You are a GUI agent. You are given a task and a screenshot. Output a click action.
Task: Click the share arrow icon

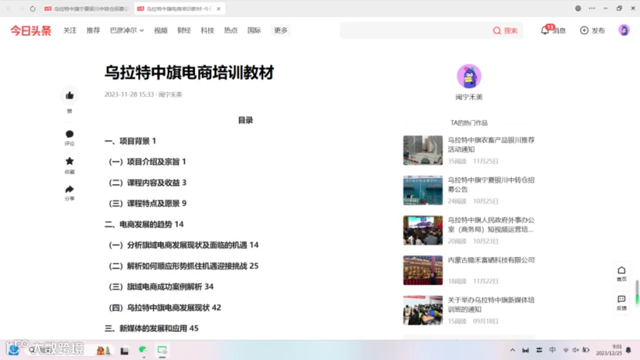click(70, 189)
